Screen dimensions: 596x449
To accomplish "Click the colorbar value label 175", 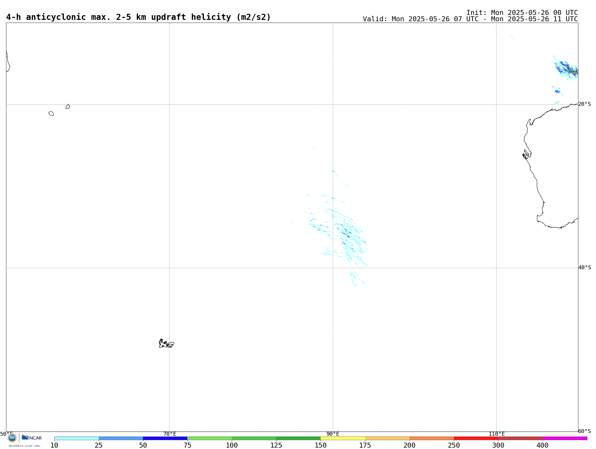I will pos(365,445).
